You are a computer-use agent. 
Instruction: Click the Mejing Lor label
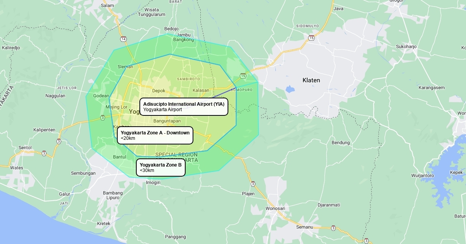116,107
